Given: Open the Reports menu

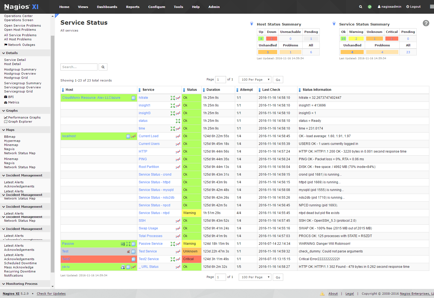Looking at the screenshot, I should 133,7.
